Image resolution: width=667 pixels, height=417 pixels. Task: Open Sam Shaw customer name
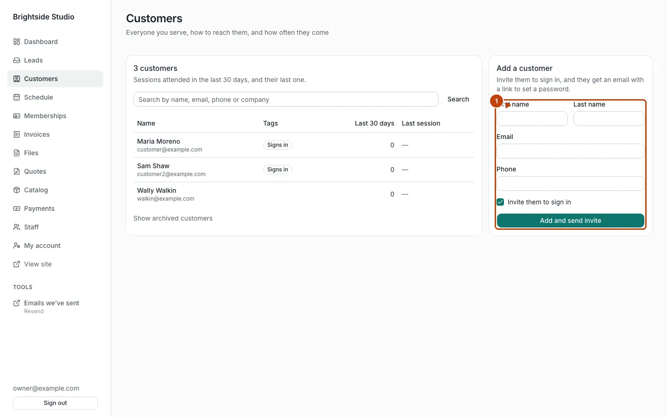153,166
